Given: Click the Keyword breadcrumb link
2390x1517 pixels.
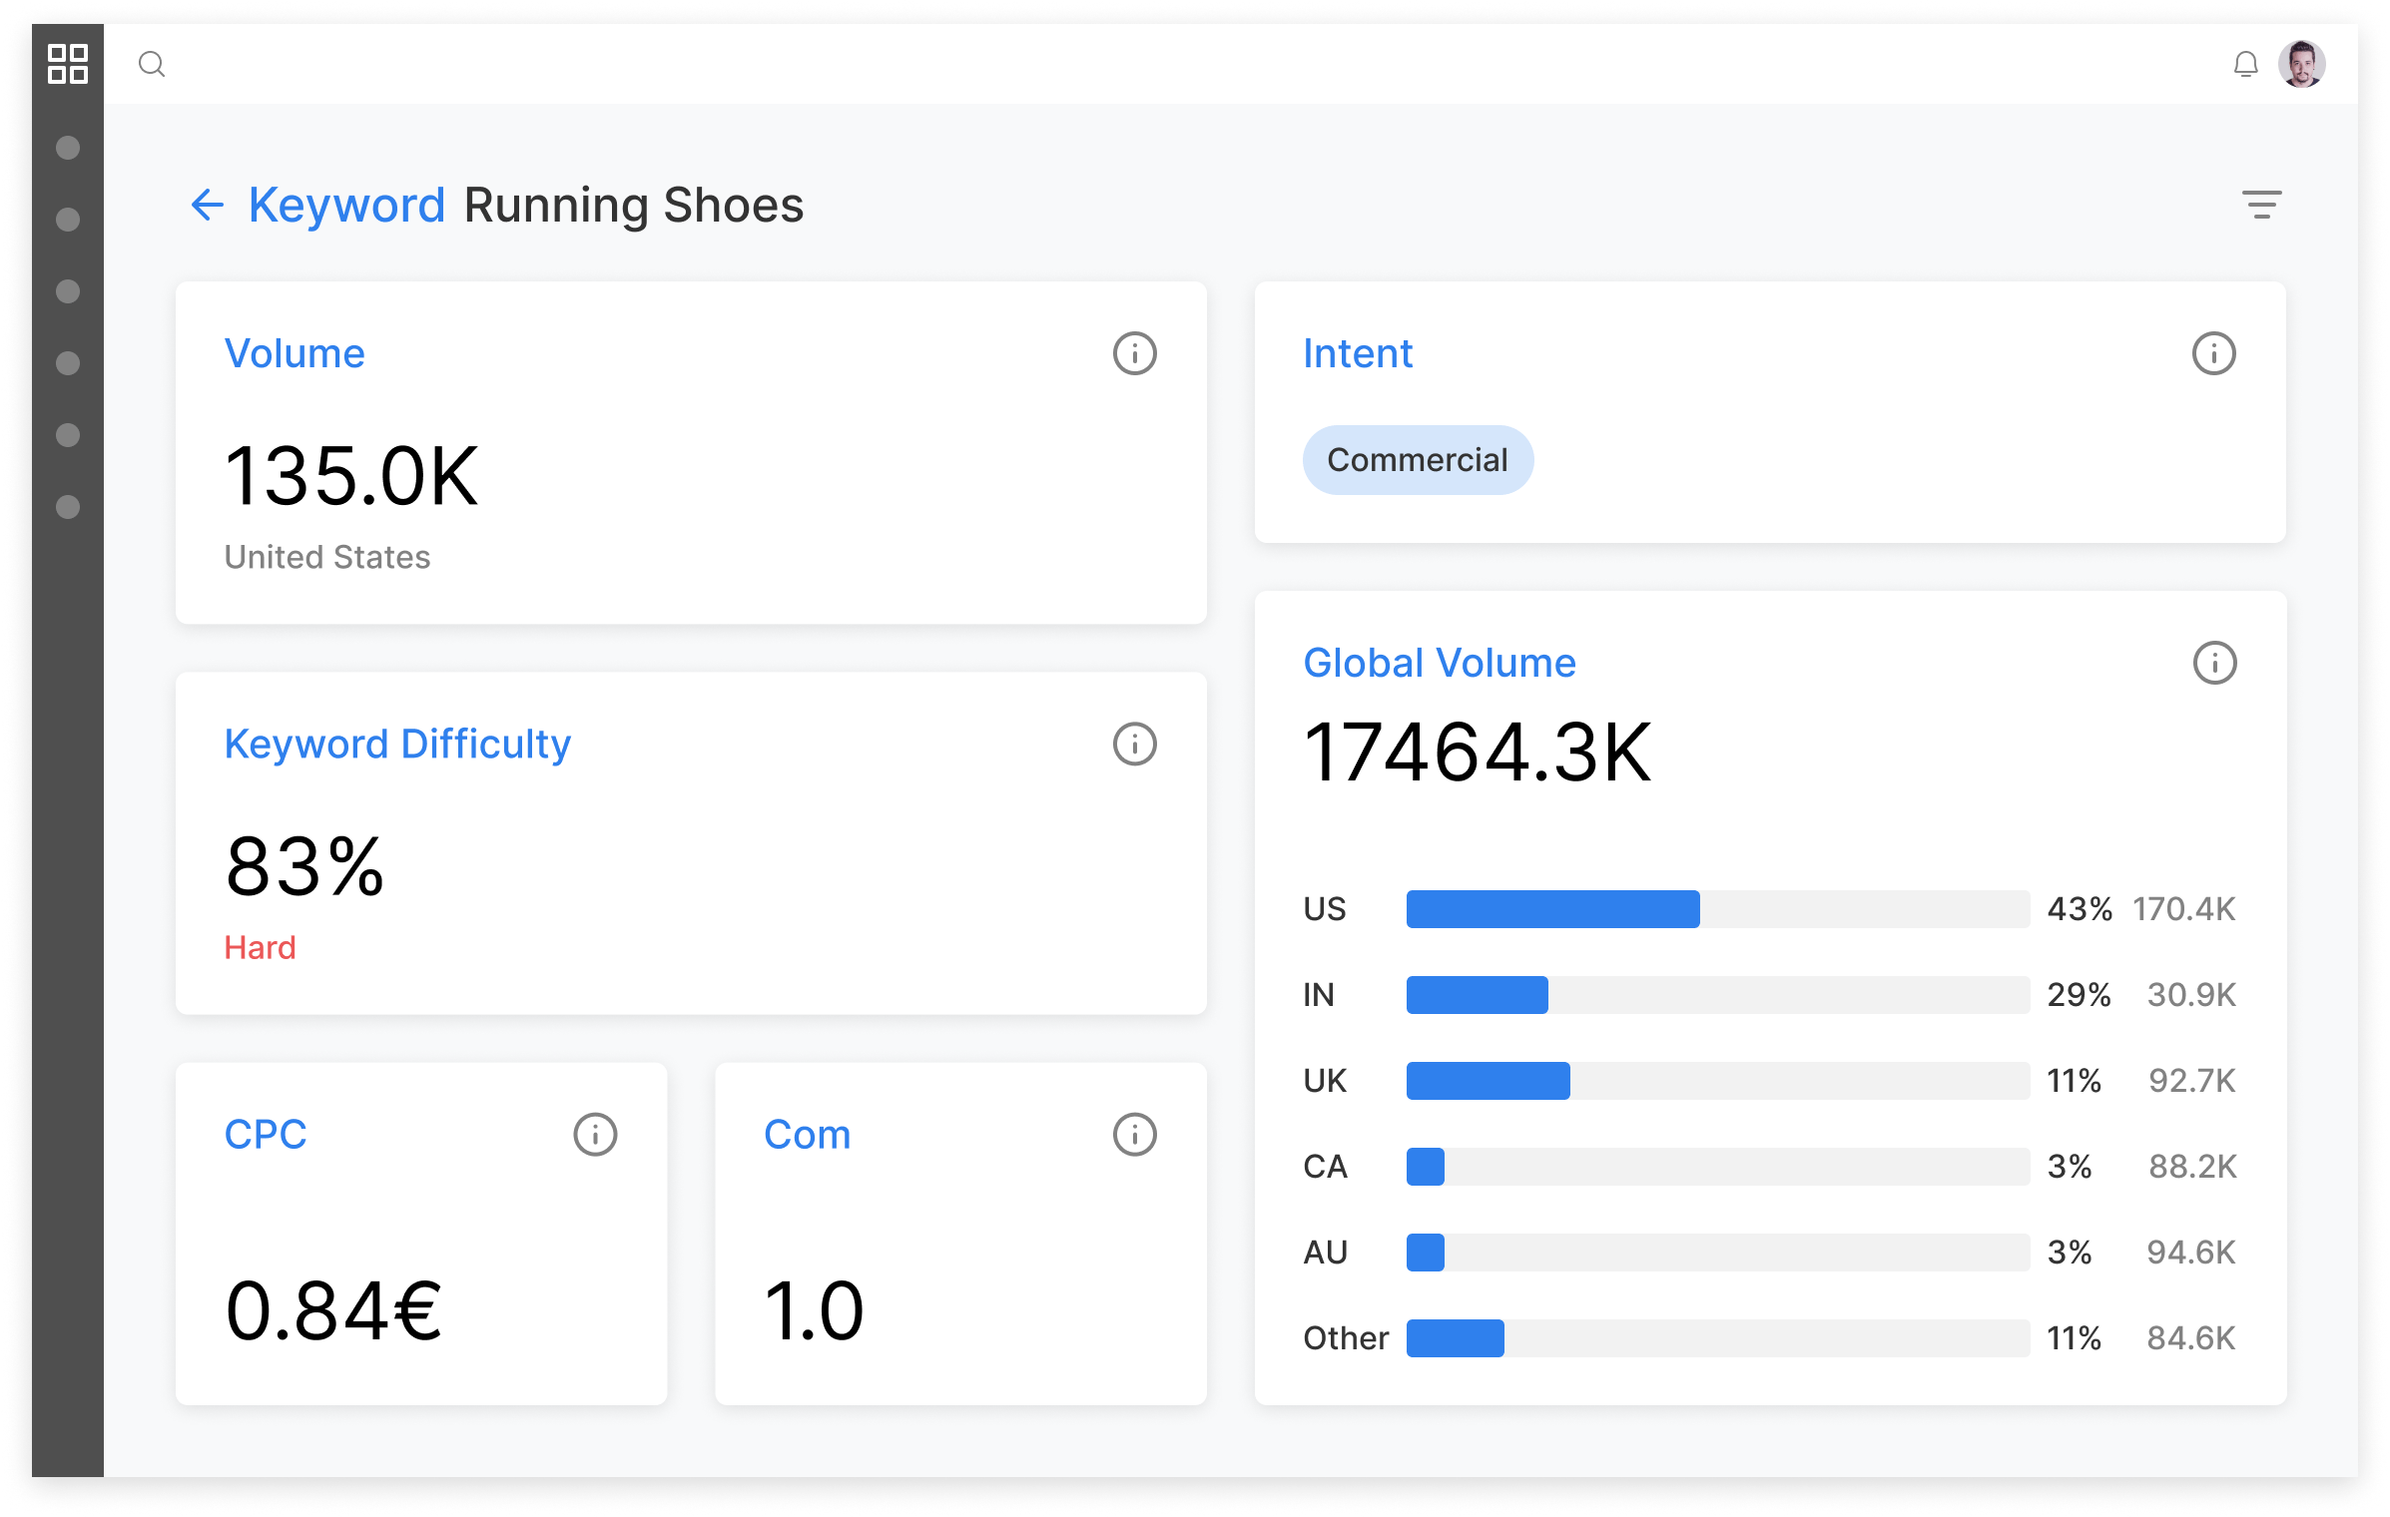Looking at the screenshot, I should [346, 206].
